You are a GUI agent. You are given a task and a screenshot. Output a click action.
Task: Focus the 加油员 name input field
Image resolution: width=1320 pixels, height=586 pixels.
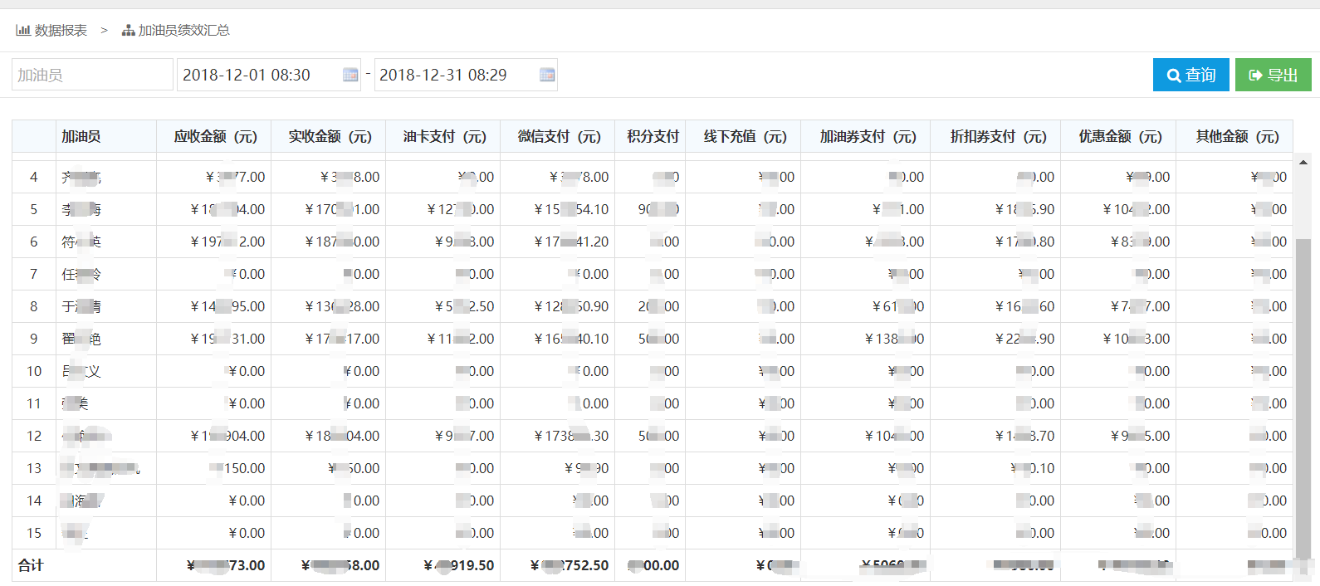coord(92,75)
